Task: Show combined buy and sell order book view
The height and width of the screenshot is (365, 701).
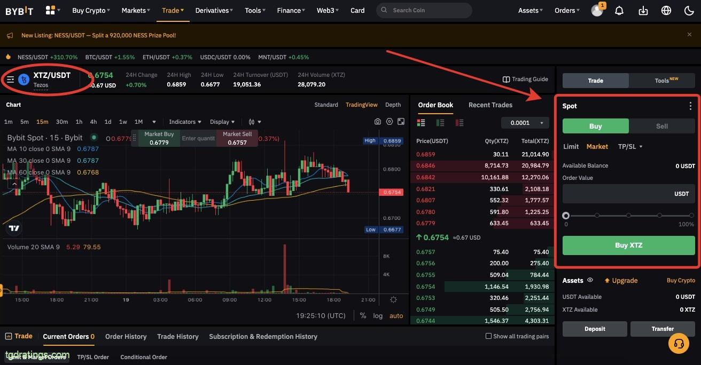Action: 421,123
